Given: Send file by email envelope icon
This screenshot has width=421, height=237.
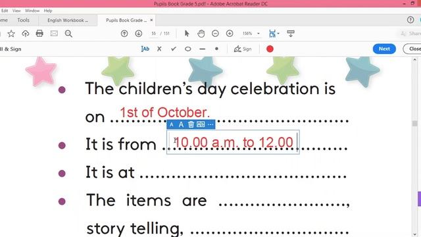Looking at the screenshot, I should 54,34.
